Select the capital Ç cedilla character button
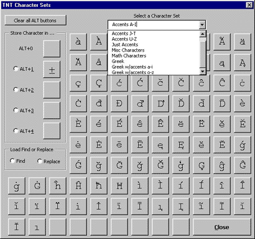Image resolution: width=255 pixels, height=239 pixels. point(99,83)
